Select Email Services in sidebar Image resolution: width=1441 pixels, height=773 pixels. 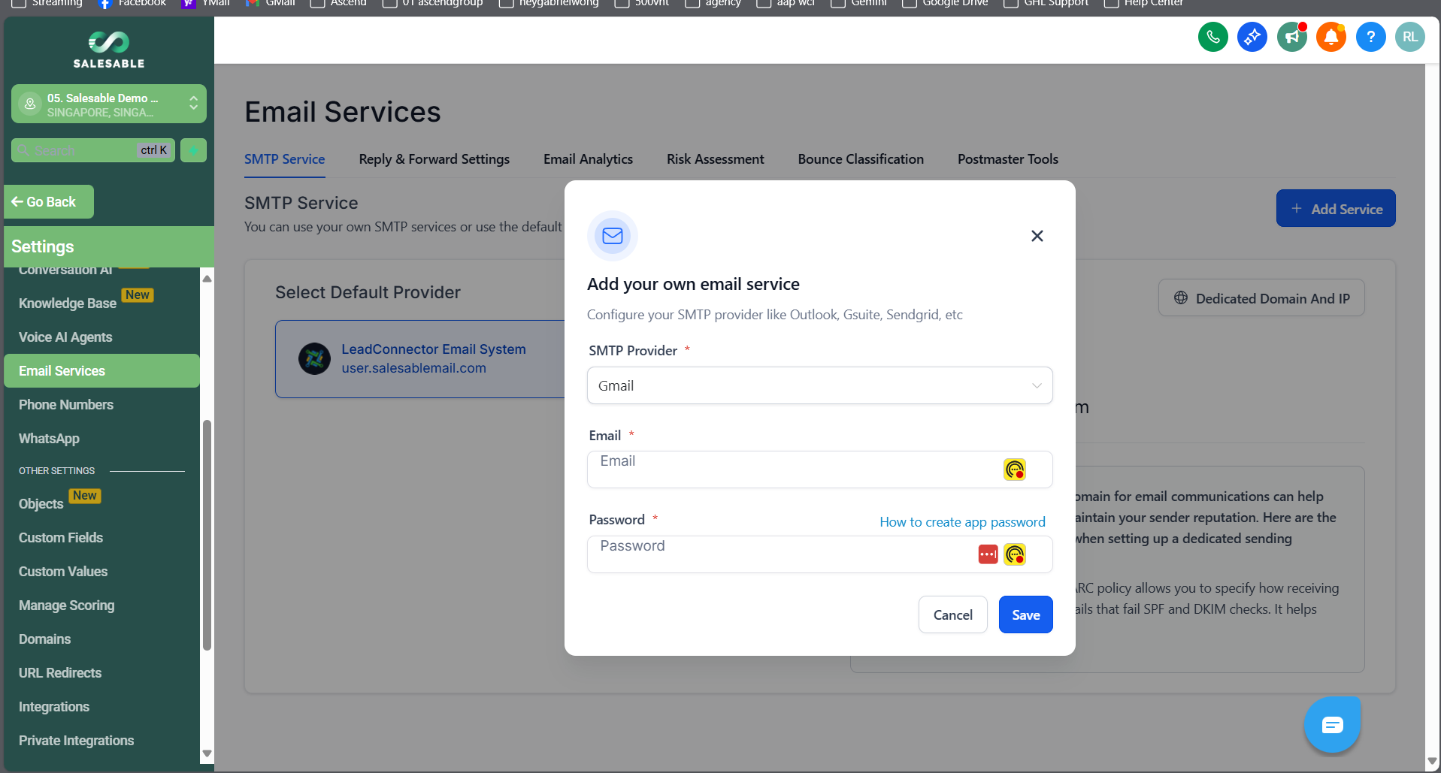coord(101,370)
